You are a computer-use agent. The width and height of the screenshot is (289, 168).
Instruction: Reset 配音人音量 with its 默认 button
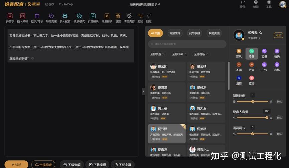279,118
